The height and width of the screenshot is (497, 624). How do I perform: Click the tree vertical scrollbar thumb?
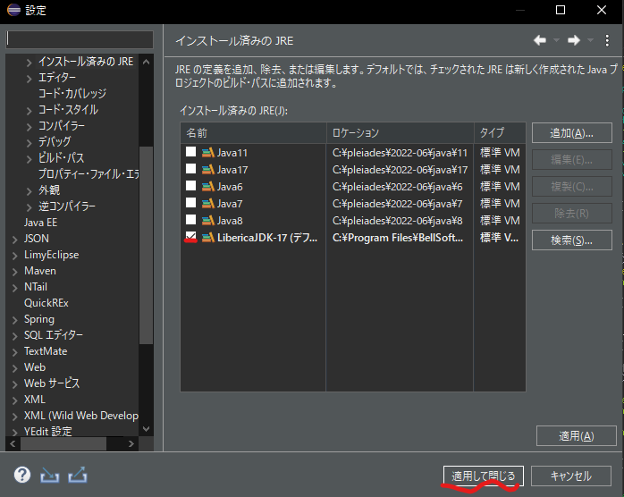click(146, 245)
